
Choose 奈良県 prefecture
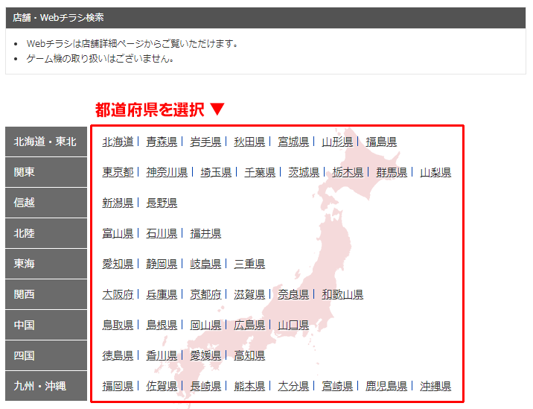point(293,295)
